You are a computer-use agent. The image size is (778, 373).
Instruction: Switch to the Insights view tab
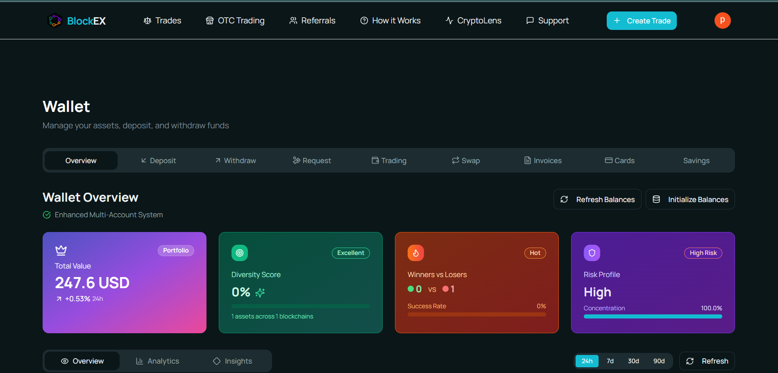tap(232, 361)
